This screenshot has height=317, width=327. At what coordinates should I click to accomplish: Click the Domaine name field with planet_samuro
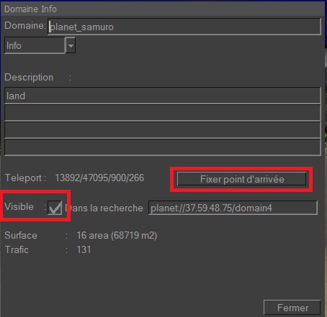184,27
